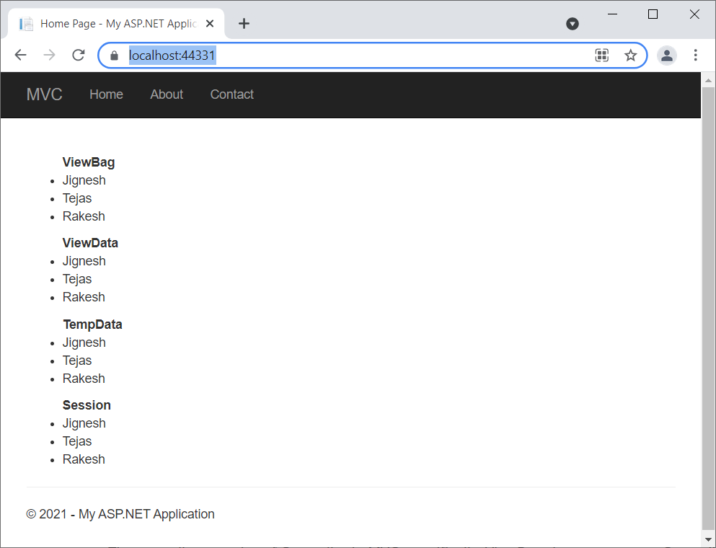The height and width of the screenshot is (548, 716).
Task: Maximize the Chrome window
Action: (653, 14)
